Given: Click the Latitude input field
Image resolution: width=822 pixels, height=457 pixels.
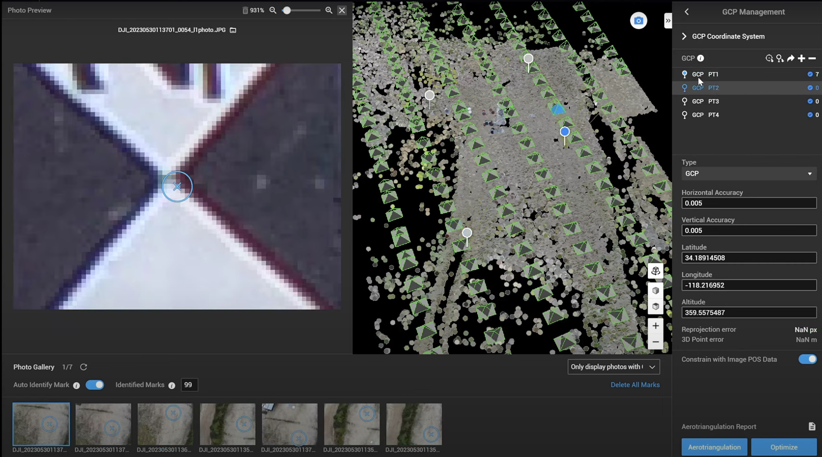Looking at the screenshot, I should (748, 258).
